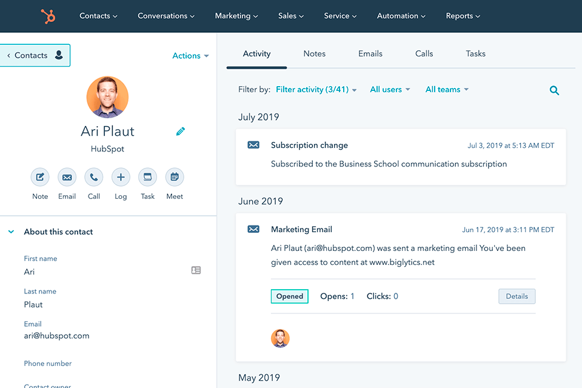
Task: Open the Actions dropdown
Action: pyautogui.click(x=190, y=56)
